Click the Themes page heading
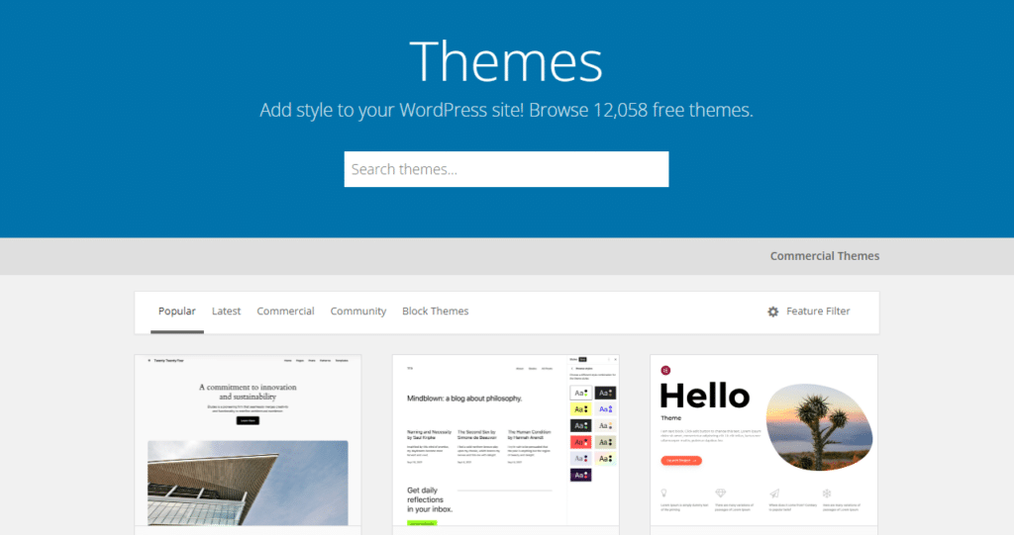1014x535 pixels. pyautogui.click(x=506, y=61)
